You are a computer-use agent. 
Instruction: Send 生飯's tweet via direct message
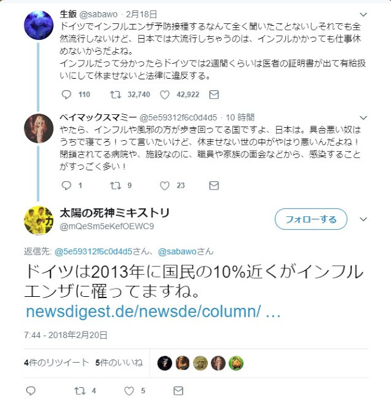click(214, 95)
